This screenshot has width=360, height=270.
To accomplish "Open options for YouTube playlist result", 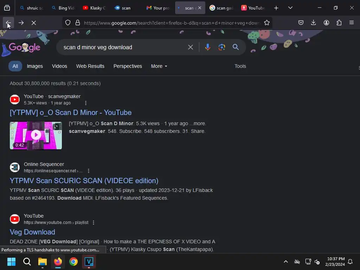I will [94, 223].
